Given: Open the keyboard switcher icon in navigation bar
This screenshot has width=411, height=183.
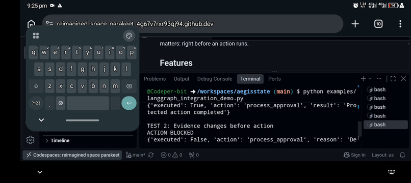Looking at the screenshot, I should 391,172.
